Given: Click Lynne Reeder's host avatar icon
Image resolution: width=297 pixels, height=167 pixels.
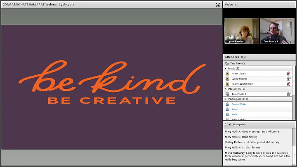Looking at the screenshot, I should point(227,79).
